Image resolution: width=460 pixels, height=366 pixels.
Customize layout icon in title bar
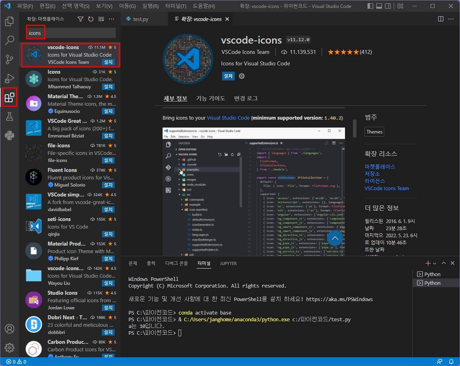401,6
